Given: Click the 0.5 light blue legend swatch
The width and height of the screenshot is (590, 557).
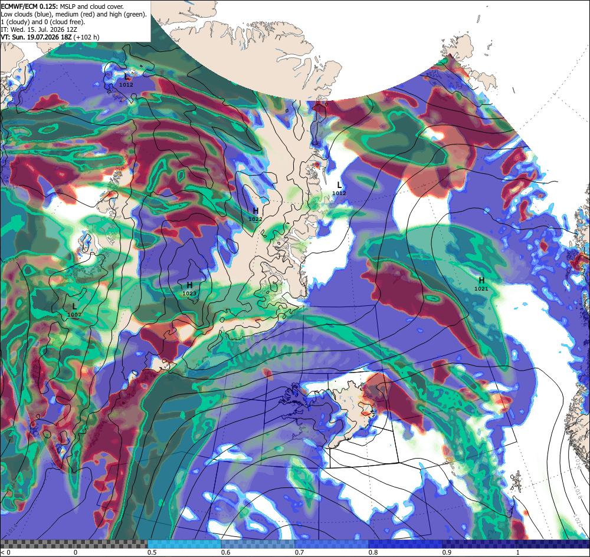Looking at the screenshot, I should tap(184, 544).
